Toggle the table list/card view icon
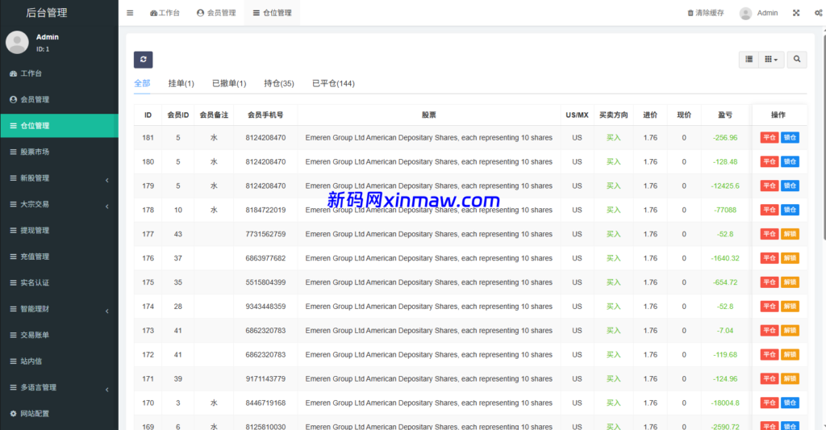The height and width of the screenshot is (430, 826). (749, 60)
